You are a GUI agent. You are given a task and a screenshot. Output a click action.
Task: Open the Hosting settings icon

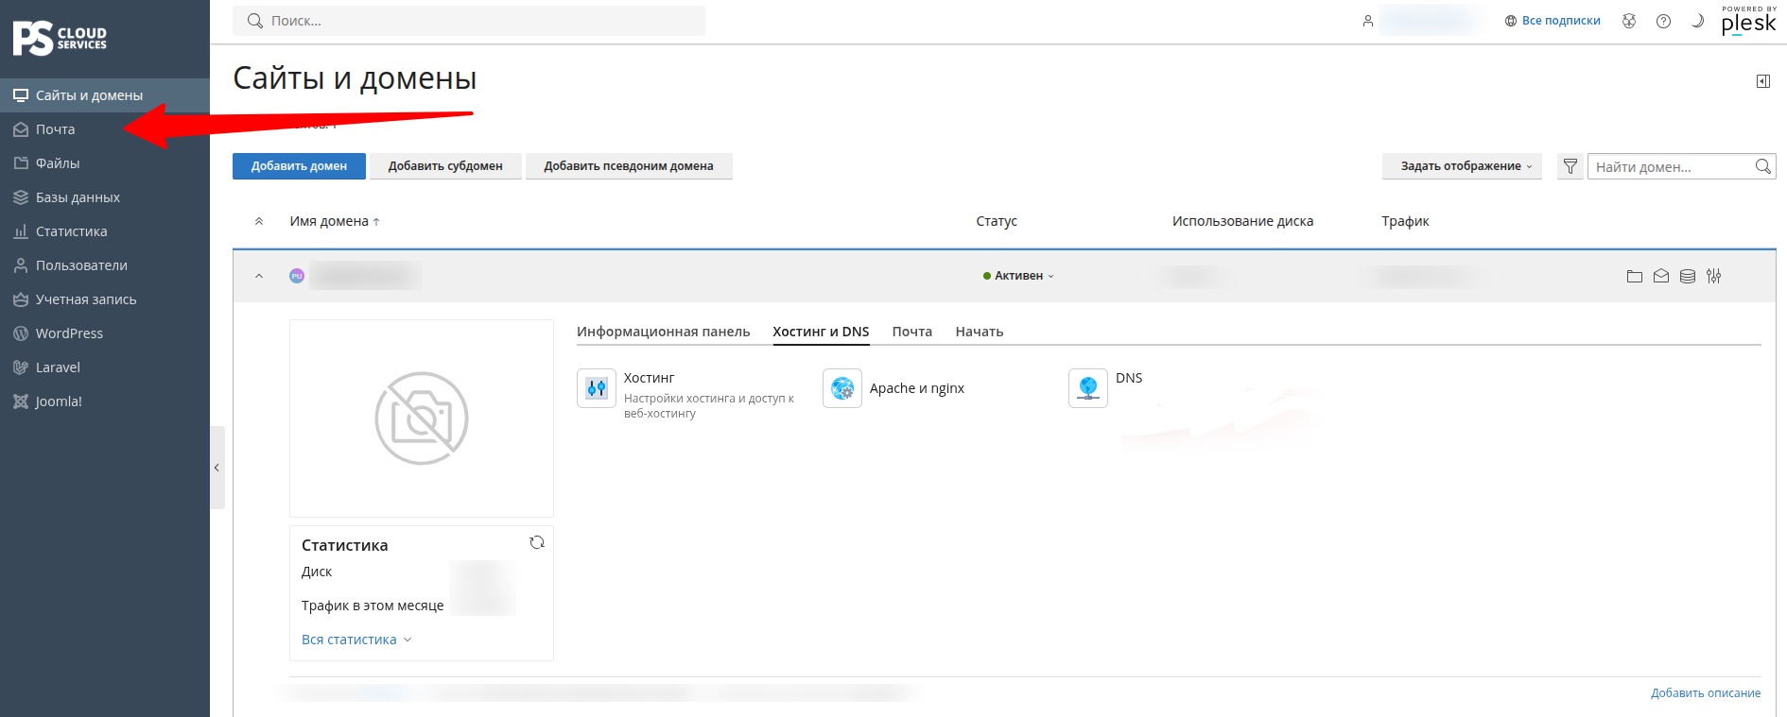click(597, 388)
